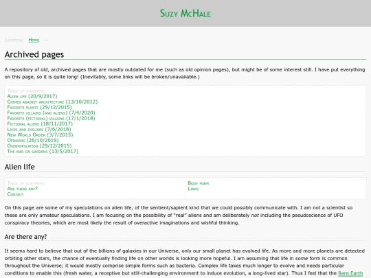Click the Archived pages heading

click(x=34, y=54)
